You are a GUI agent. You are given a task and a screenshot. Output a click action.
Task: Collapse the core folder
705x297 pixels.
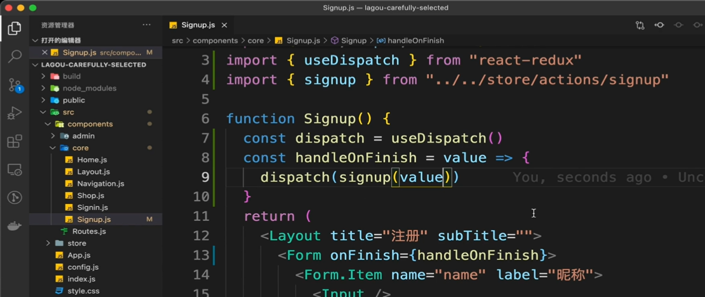point(52,148)
